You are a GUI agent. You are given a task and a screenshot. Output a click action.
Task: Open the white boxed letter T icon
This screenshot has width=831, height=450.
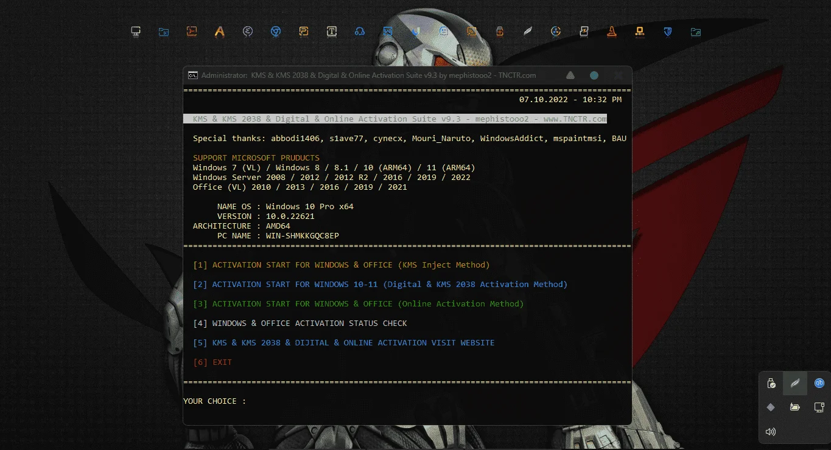click(332, 31)
